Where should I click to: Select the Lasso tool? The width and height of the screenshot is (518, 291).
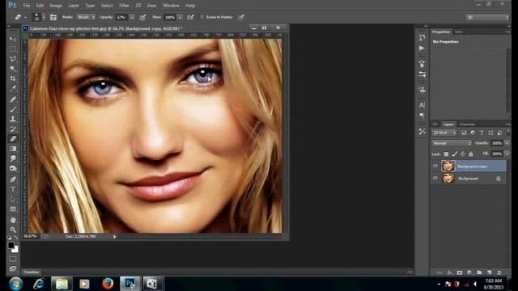[x=13, y=59]
